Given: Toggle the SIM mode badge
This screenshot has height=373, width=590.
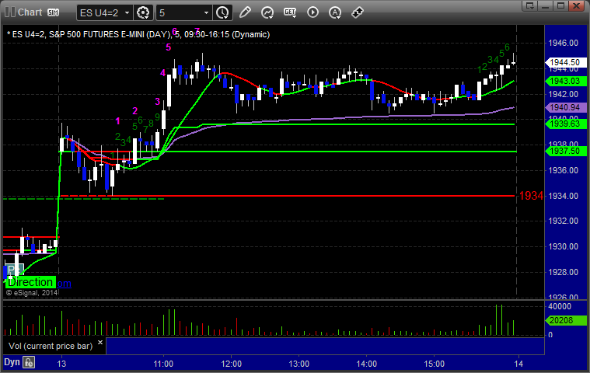Looking at the screenshot, I should (x=53, y=12).
